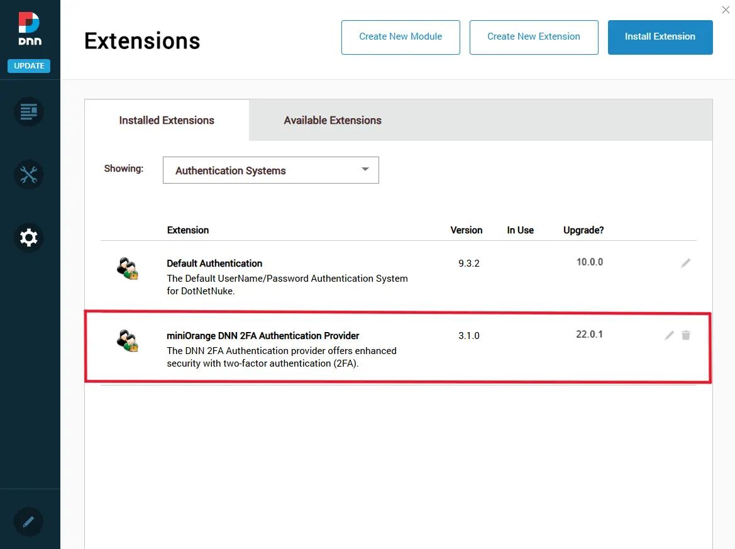Click Create New Module button
Image resolution: width=735 pixels, height=549 pixels.
tap(401, 37)
